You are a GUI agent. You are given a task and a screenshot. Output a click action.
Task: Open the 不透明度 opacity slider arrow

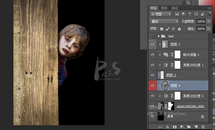pos(209,21)
